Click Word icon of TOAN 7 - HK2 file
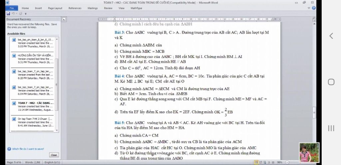The image size is (341, 165). pos(14,103)
